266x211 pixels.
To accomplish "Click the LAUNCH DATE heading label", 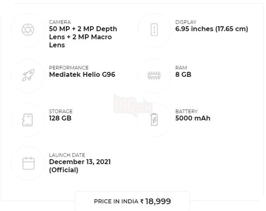I will click(x=67, y=155).
